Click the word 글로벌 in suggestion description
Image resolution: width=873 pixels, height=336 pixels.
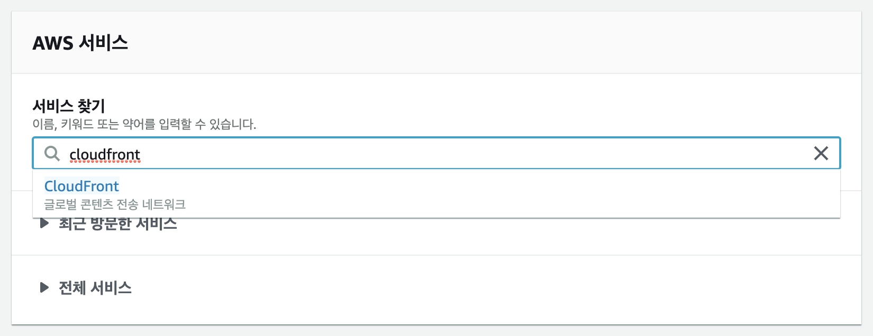point(60,204)
